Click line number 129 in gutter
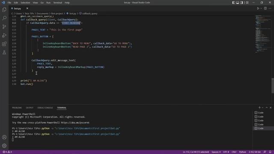This screenshot has width=274, height=154. point(14,81)
